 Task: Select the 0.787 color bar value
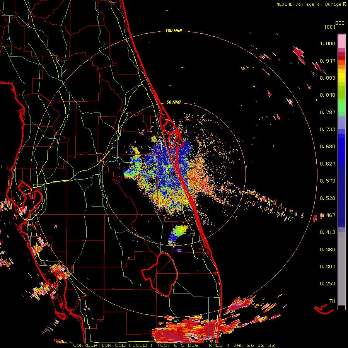(x=328, y=112)
